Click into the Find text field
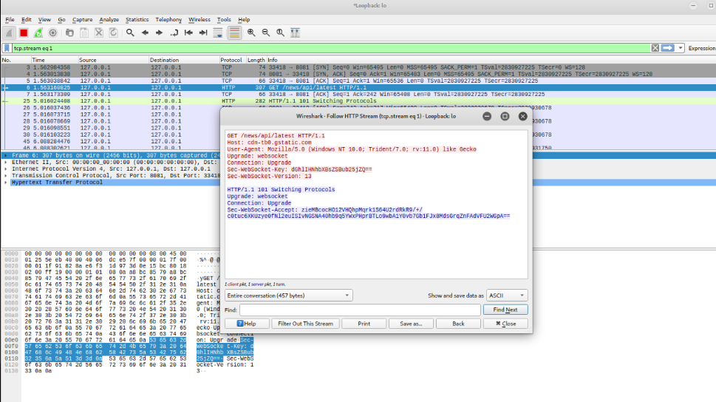 coord(359,310)
